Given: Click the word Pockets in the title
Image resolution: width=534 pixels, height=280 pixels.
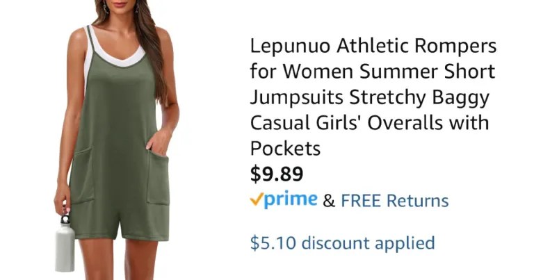Looking at the screenshot, I should point(285,148).
